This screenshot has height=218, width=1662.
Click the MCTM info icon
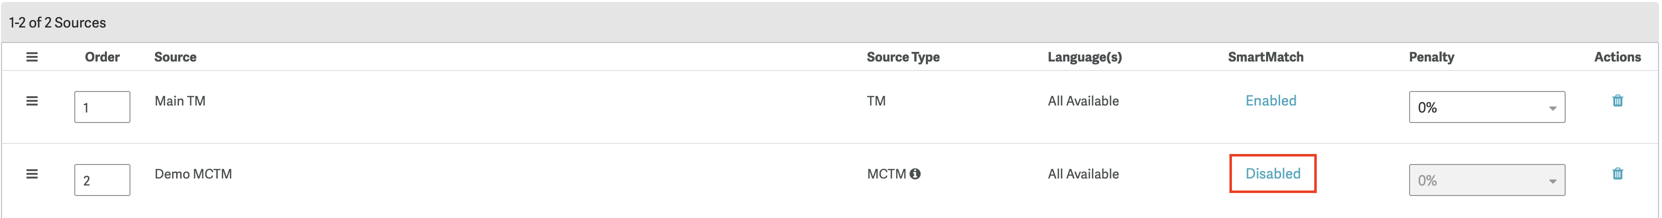(915, 173)
